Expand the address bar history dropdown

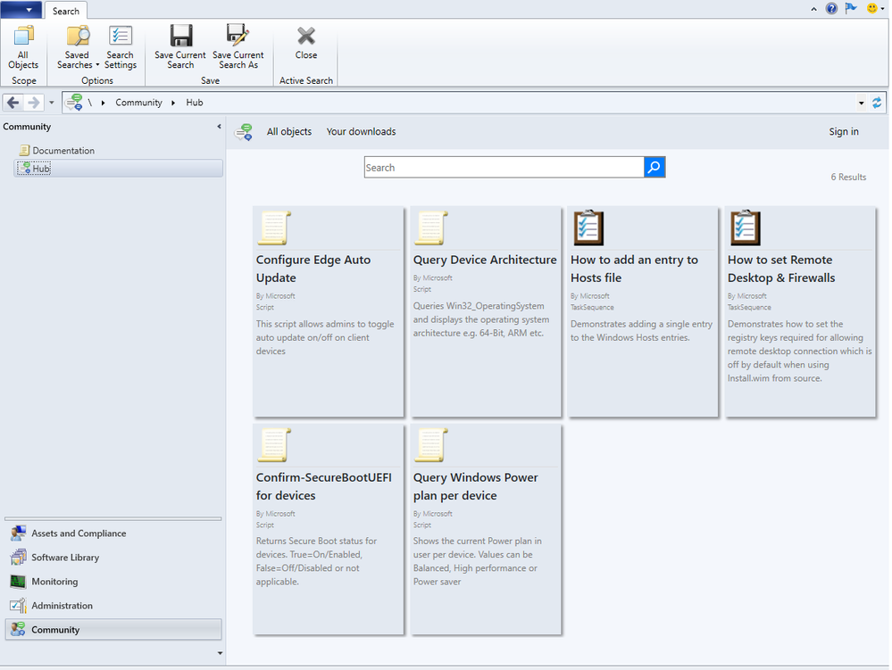[x=861, y=103]
